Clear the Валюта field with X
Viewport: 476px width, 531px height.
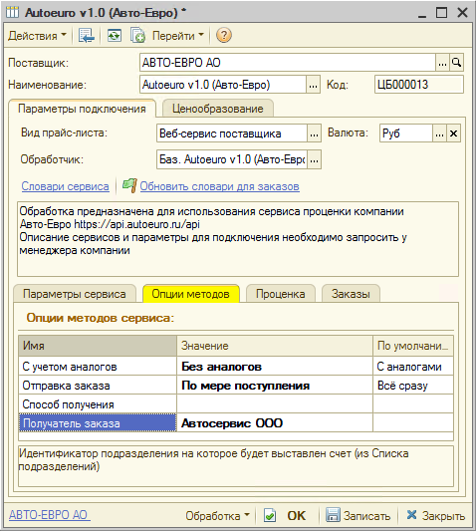[453, 133]
